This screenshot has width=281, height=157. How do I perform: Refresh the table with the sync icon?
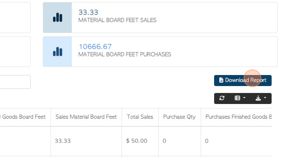[x=222, y=98]
